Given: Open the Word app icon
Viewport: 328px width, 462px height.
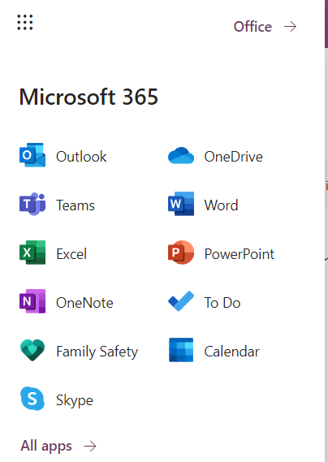Looking at the screenshot, I should [181, 204].
